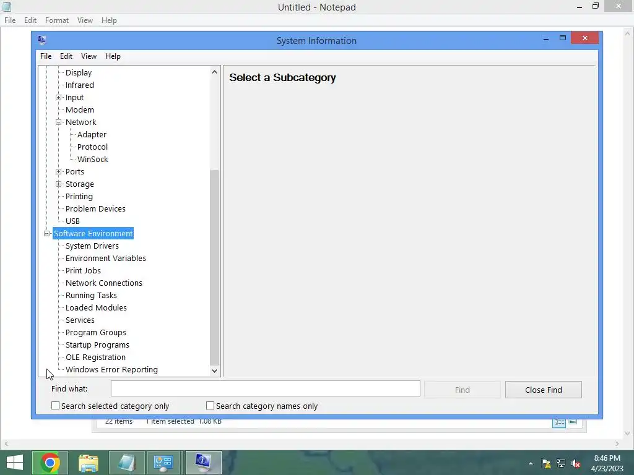Viewport: 634px width, 475px height.
Task: Select the Modem tree item
Action: [80, 110]
